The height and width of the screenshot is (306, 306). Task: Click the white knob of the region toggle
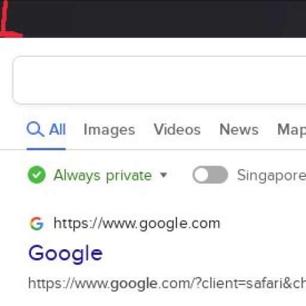tap(201, 175)
